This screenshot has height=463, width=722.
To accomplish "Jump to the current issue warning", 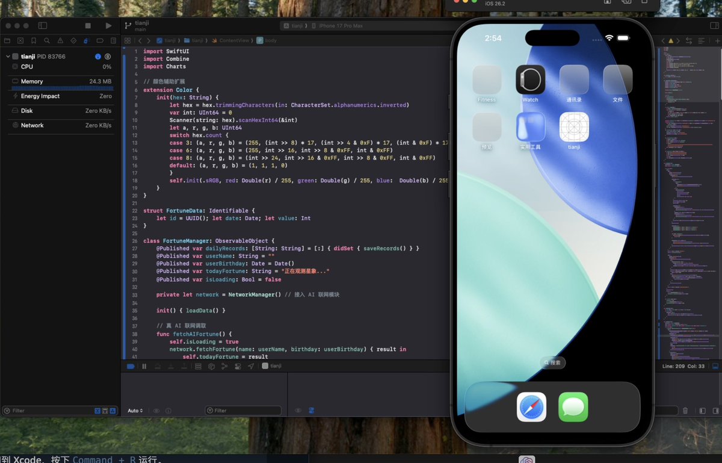I will 672,41.
